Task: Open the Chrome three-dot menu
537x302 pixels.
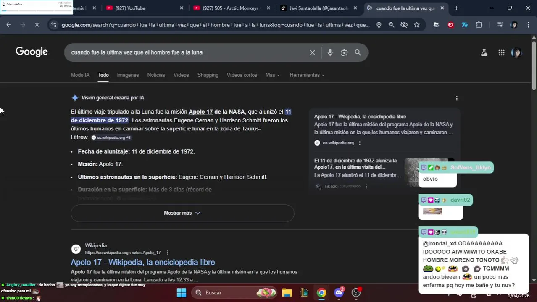Action: click(528, 25)
